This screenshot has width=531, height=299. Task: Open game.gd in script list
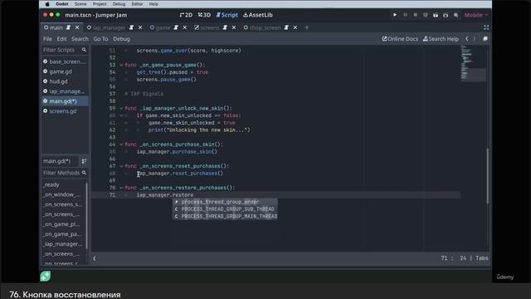65,71
